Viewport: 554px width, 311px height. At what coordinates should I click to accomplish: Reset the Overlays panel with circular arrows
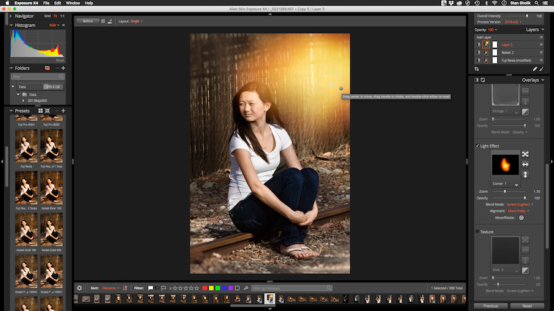point(483,80)
